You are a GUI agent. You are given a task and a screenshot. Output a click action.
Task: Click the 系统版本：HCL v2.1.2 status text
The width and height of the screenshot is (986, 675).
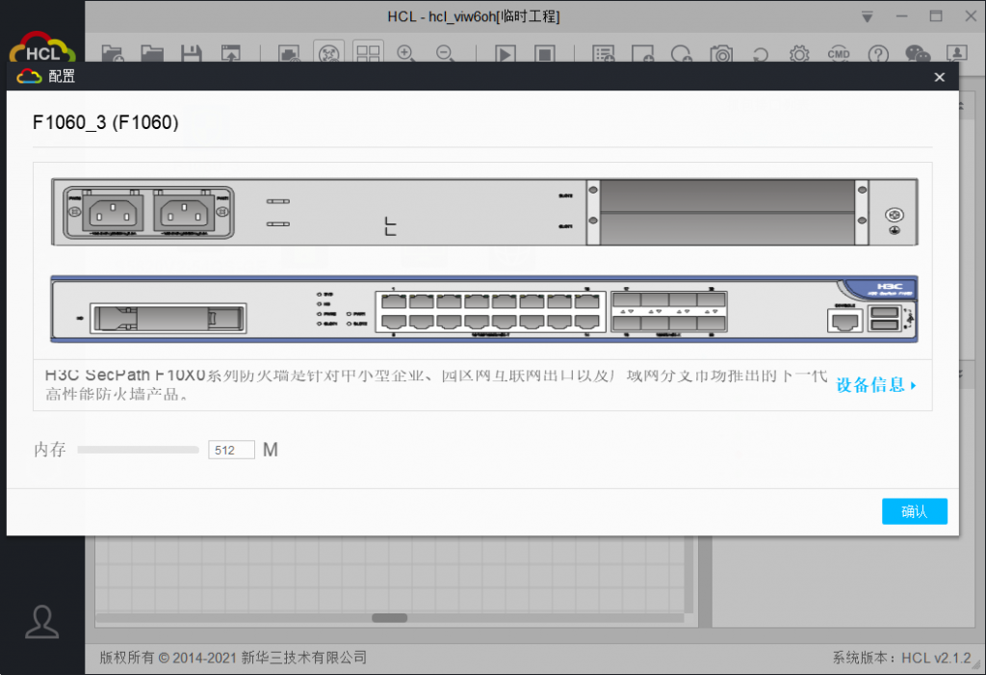pyautogui.click(x=901, y=658)
